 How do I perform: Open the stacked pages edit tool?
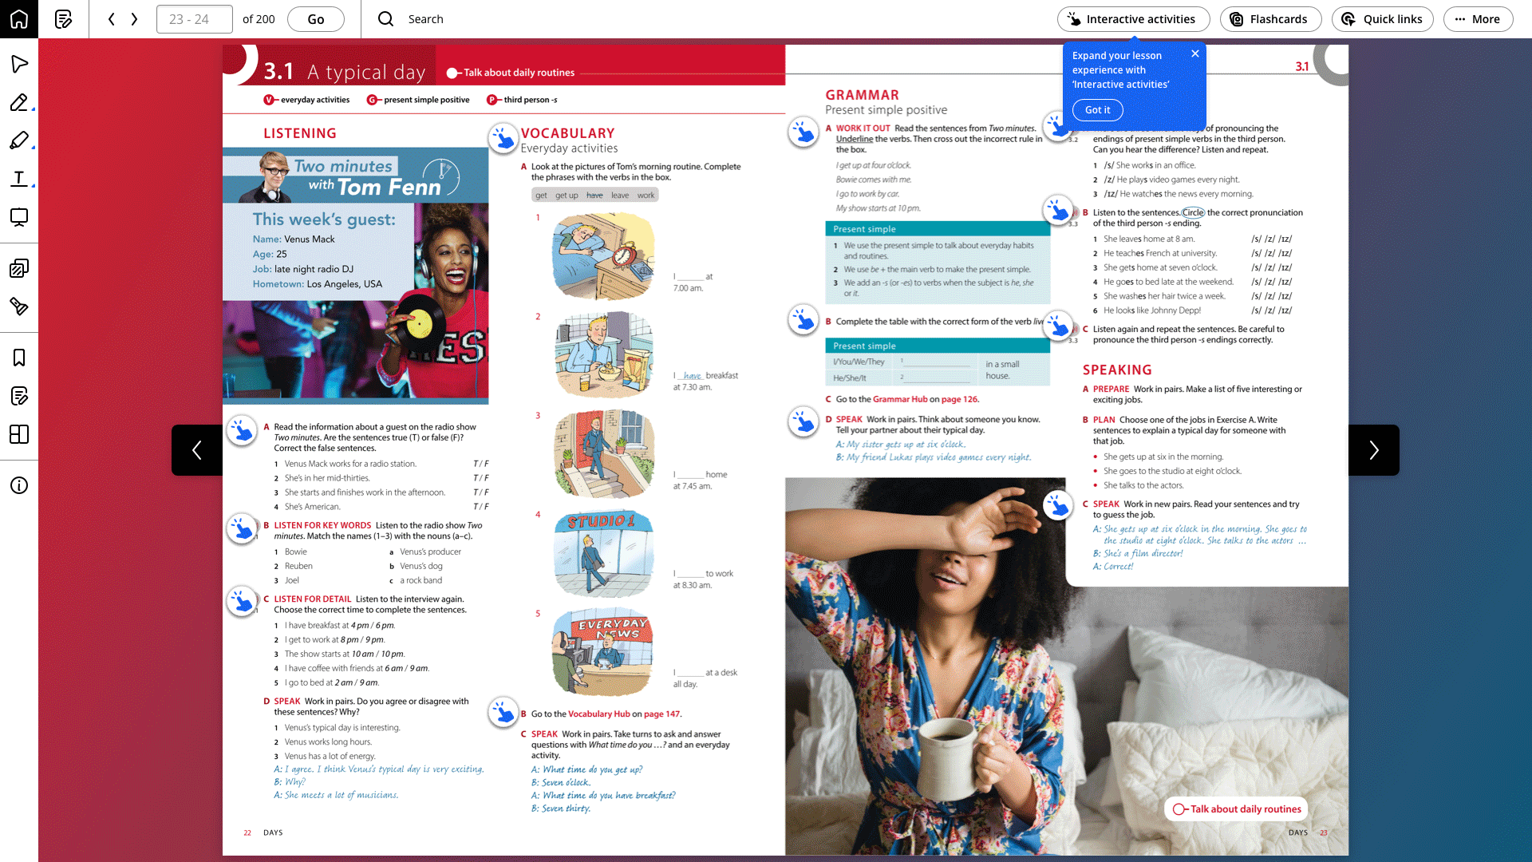pos(19,268)
